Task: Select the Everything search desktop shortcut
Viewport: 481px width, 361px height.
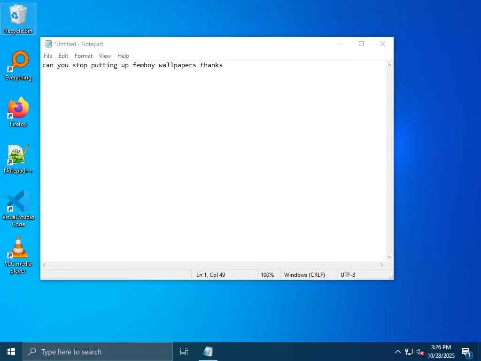Action: pyautogui.click(x=18, y=66)
